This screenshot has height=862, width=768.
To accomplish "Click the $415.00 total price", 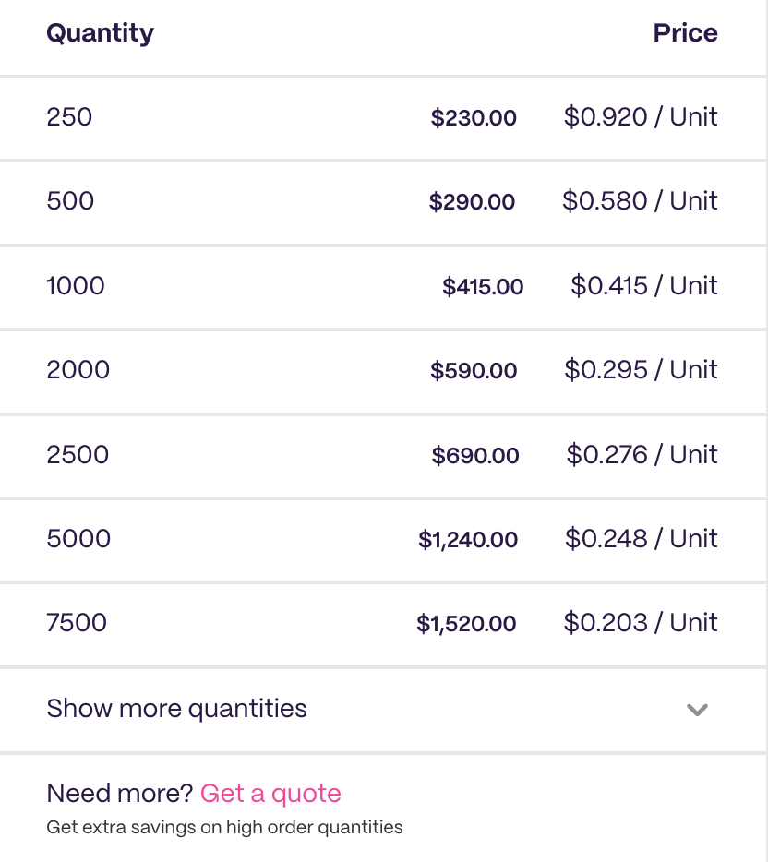I will (483, 287).
